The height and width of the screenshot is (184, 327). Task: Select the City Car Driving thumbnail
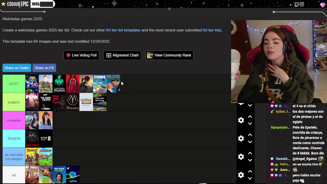point(100,102)
